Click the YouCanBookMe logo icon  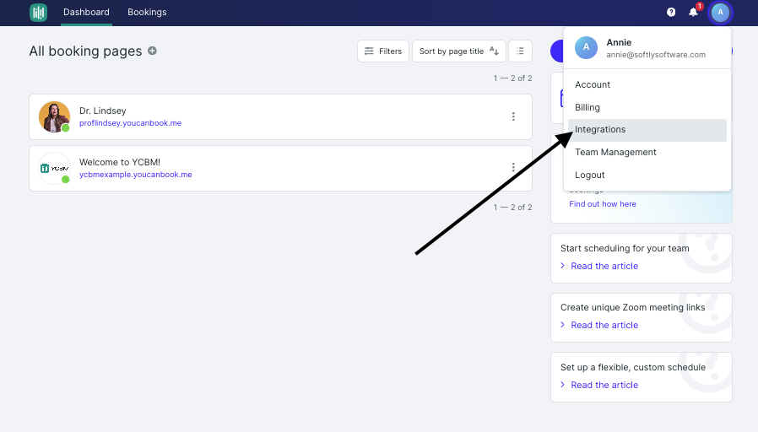click(x=38, y=12)
